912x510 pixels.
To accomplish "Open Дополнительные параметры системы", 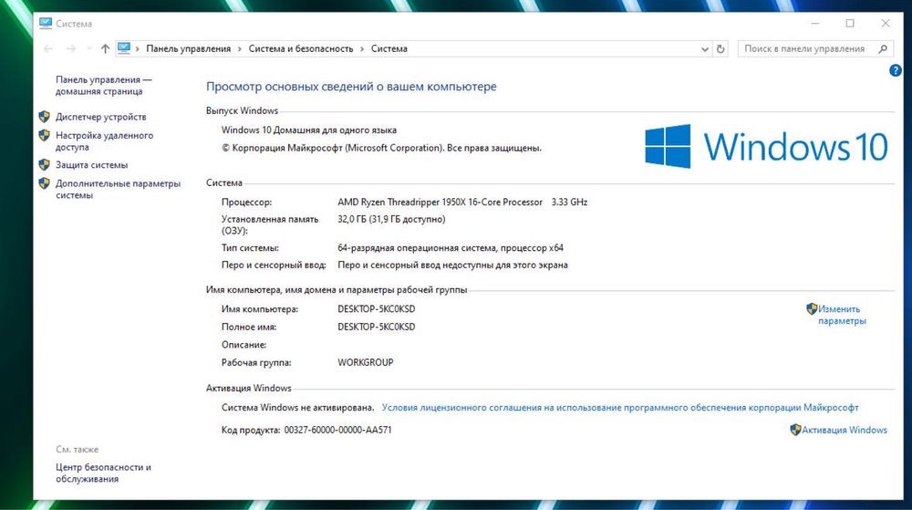I will pyautogui.click(x=118, y=190).
